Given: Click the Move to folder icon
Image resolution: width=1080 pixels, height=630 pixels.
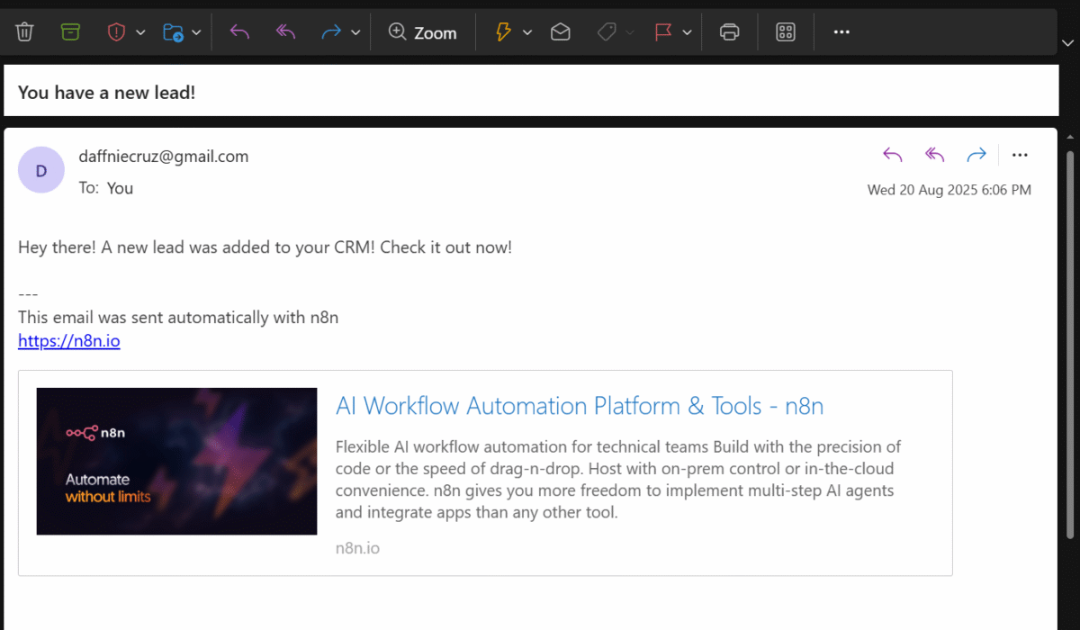Looking at the screenshot, I should [172, 32].
